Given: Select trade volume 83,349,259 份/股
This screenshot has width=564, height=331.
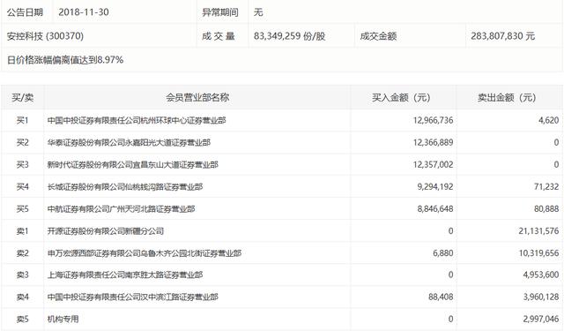Looking at the screenshot, I should pos(290,36).
